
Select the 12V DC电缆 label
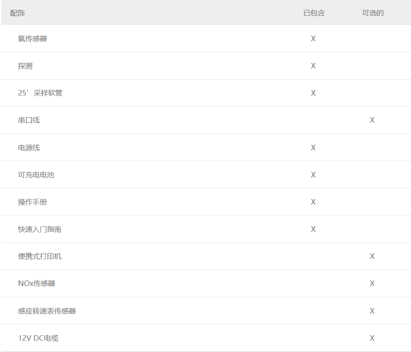[38, 338]
